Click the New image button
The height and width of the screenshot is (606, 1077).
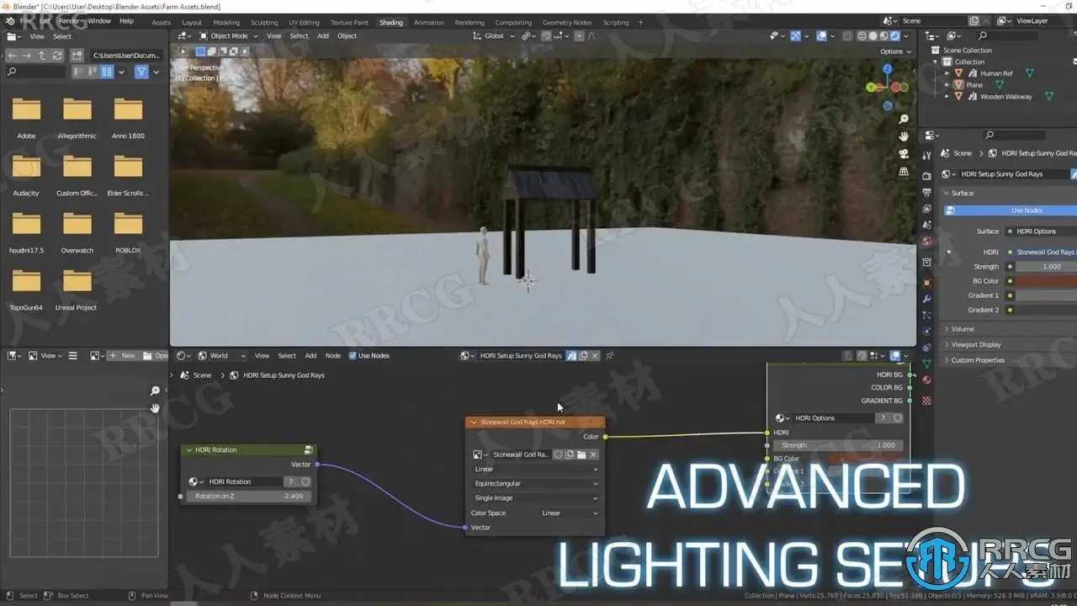(124, 356)
